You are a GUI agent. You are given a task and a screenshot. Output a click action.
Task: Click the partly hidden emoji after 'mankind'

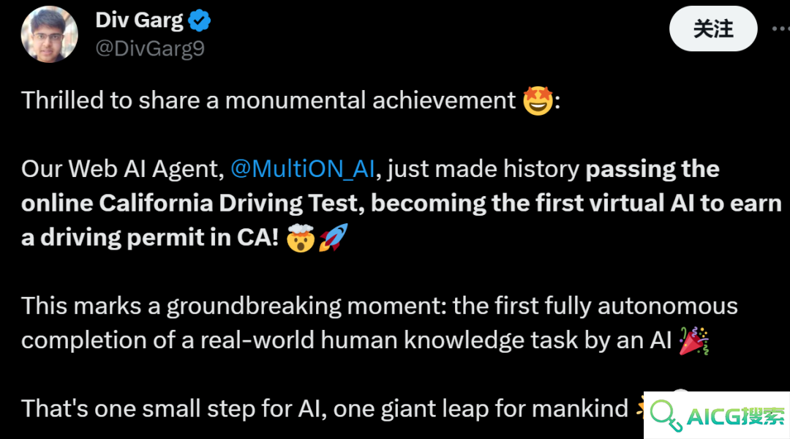pyautogui.click(x=639, y=406)
